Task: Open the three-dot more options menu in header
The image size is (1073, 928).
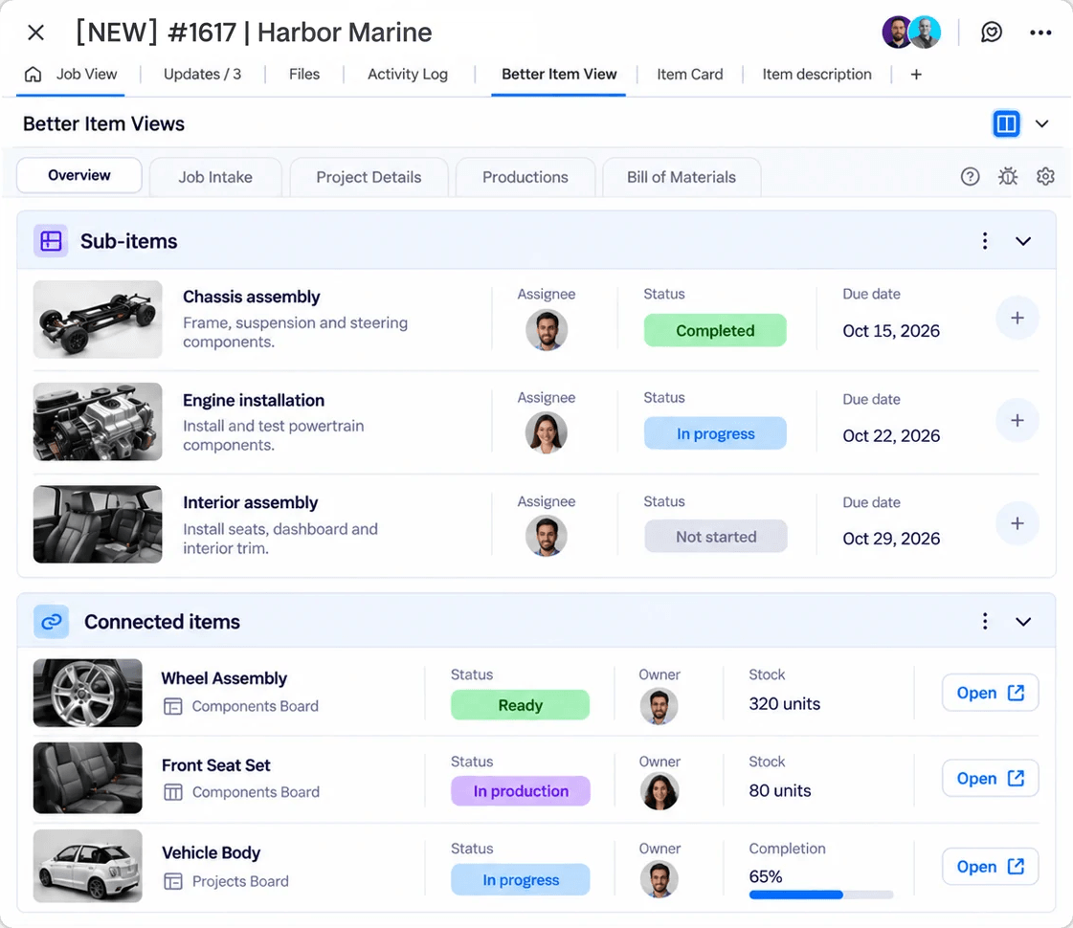Action: pyautogui.click(x=1040, y=33)
